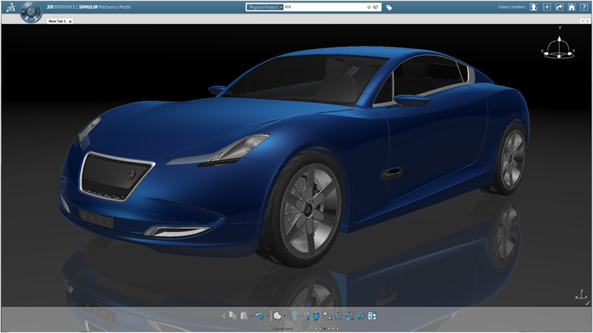Screen dimensions: 593x333
Task: Open the Help question mark icon
Action: (x=584, y=7)
